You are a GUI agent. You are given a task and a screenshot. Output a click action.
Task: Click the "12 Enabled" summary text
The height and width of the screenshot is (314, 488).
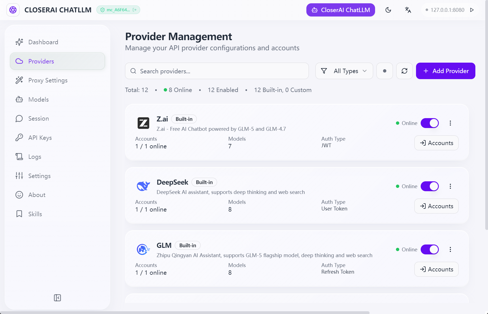pyautogui.click(x=223, y=90)
